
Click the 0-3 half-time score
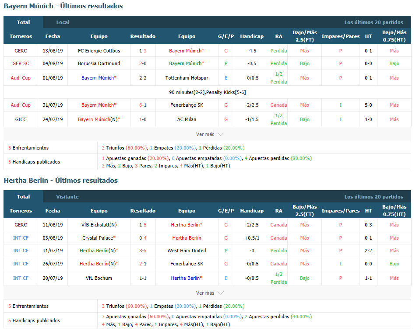pyautogui.click(x=368, y=225)
